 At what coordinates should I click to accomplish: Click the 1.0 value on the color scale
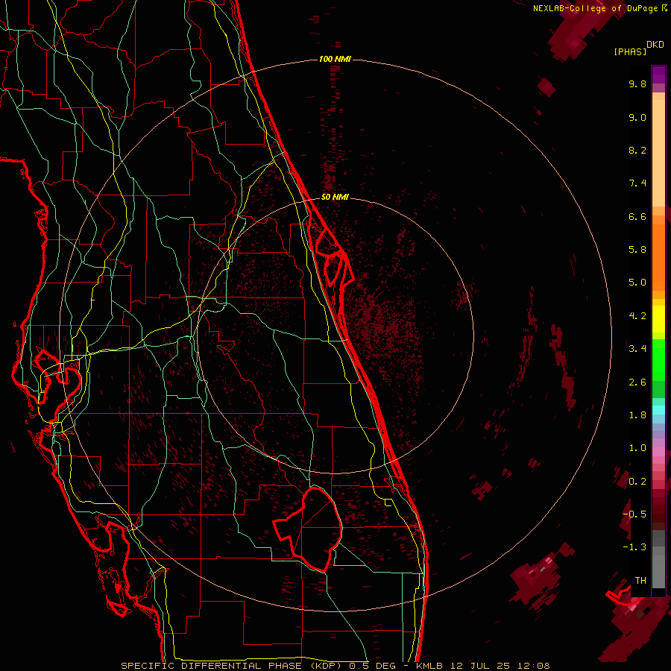coord(637,448)
